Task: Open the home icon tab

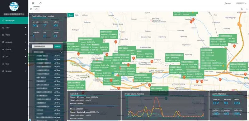Action: point(36,9)
